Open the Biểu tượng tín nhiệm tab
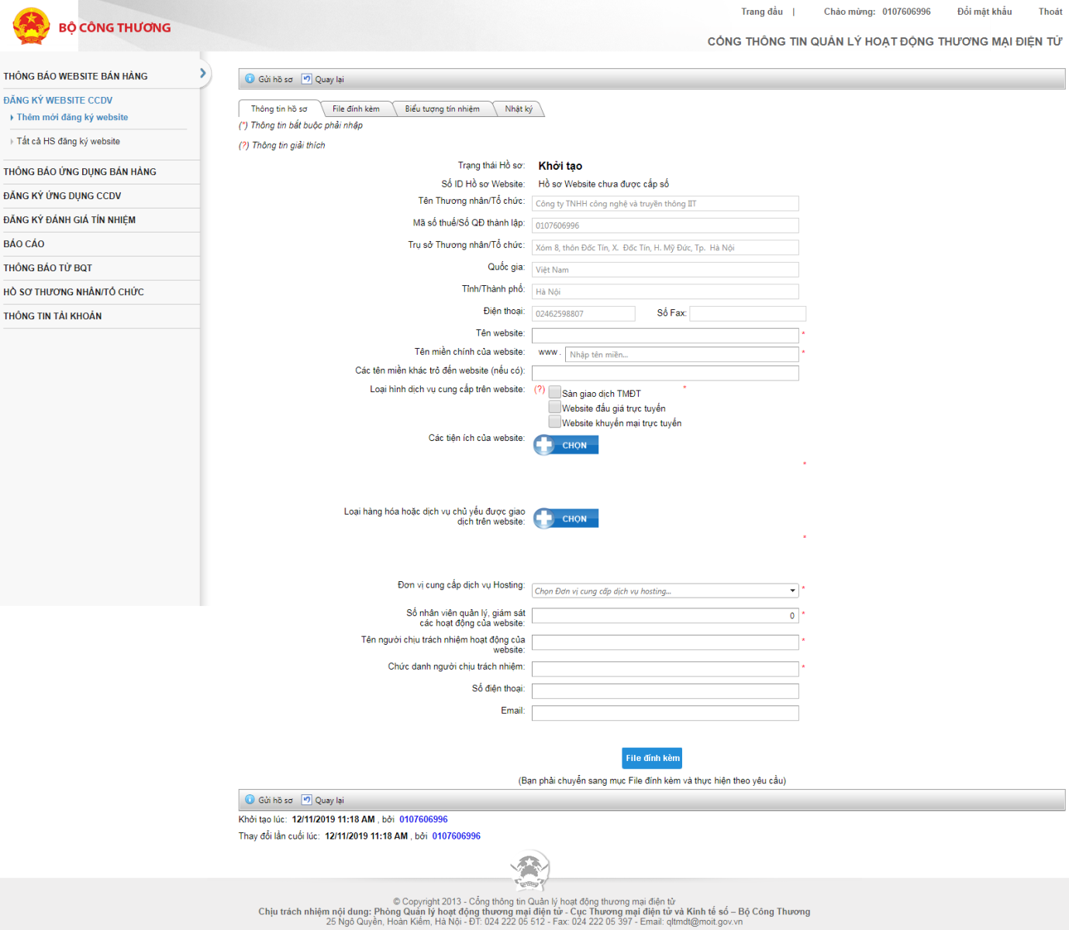1069x930 pixels. coord(442,109)
